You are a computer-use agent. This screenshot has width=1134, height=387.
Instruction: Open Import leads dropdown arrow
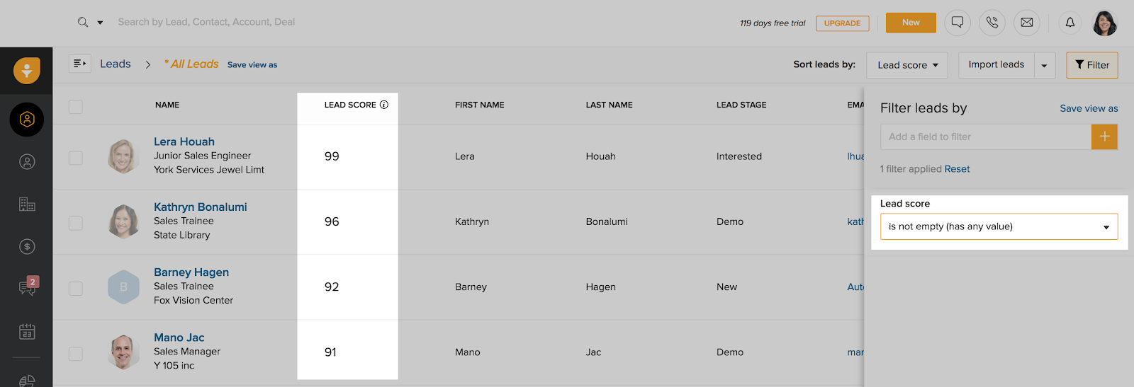[x=1045, y=66]
